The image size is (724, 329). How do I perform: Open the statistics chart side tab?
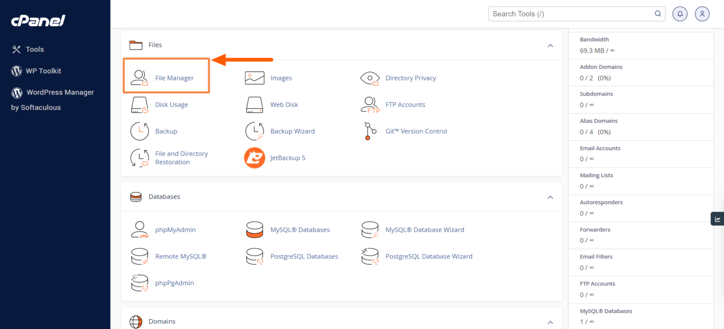tap(717, 219)
